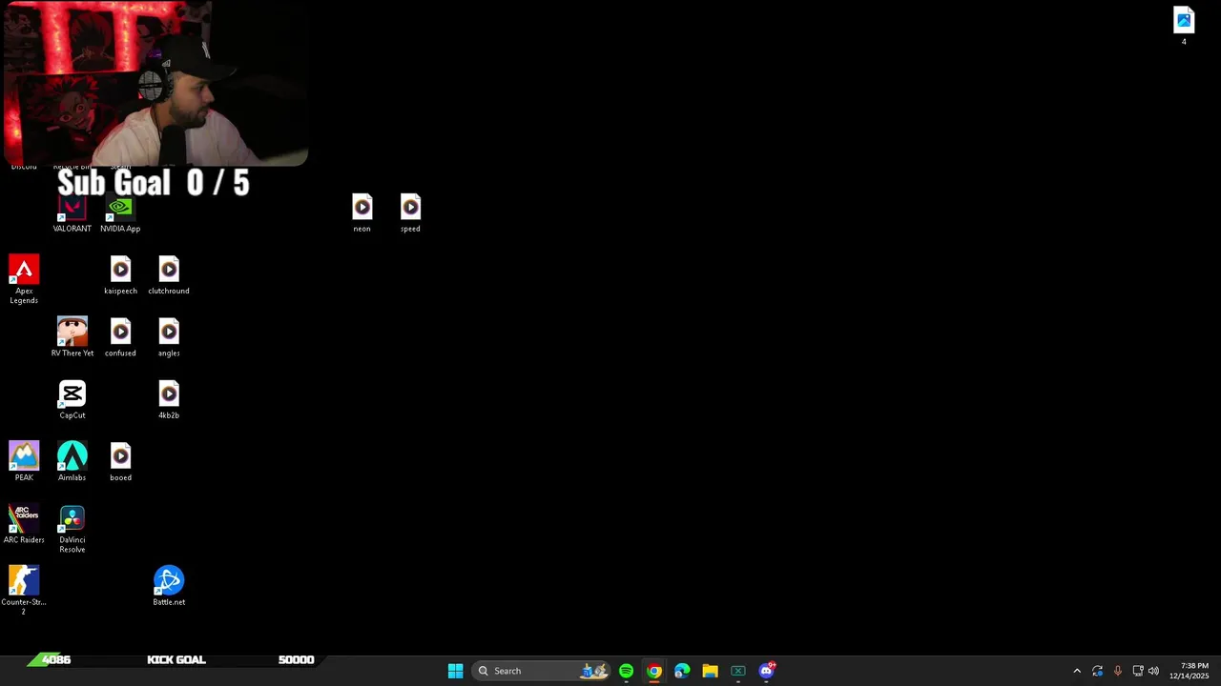
Task: Select the CapCut desktop shortcut
Action: coord(72,400)
